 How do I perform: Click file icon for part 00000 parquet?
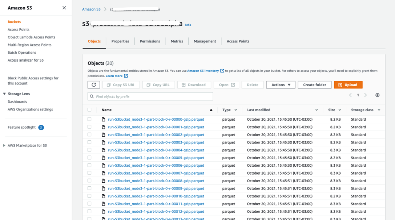[x=104, y=119]
